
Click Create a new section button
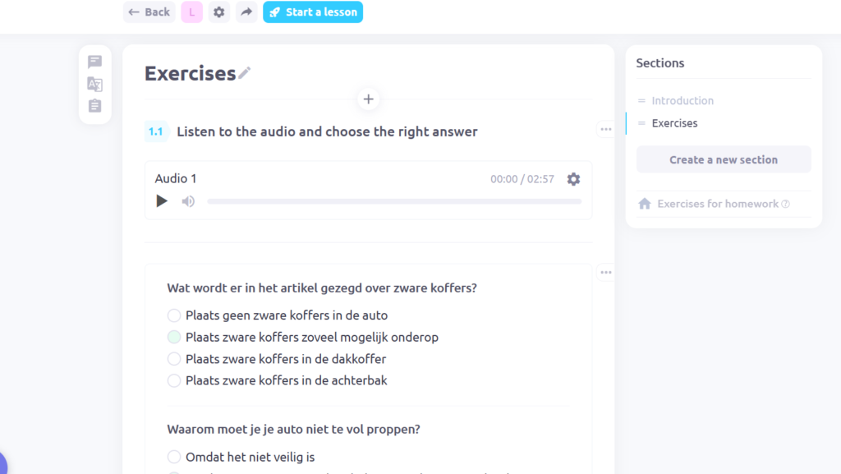click(x=724, y=159)
